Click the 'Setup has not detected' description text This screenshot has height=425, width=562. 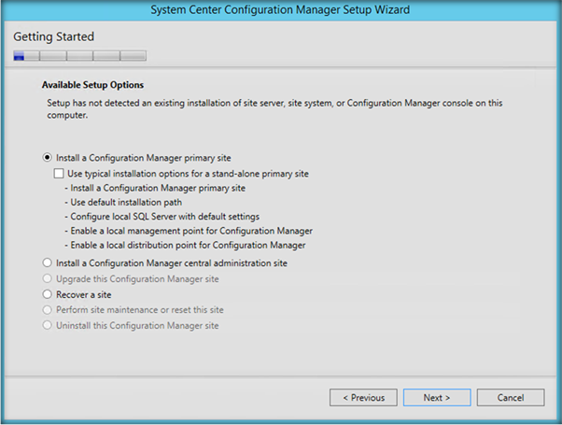(274, 109)
